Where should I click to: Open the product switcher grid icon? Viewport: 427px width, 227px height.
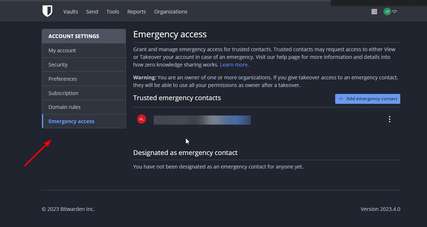click(374, 11)
